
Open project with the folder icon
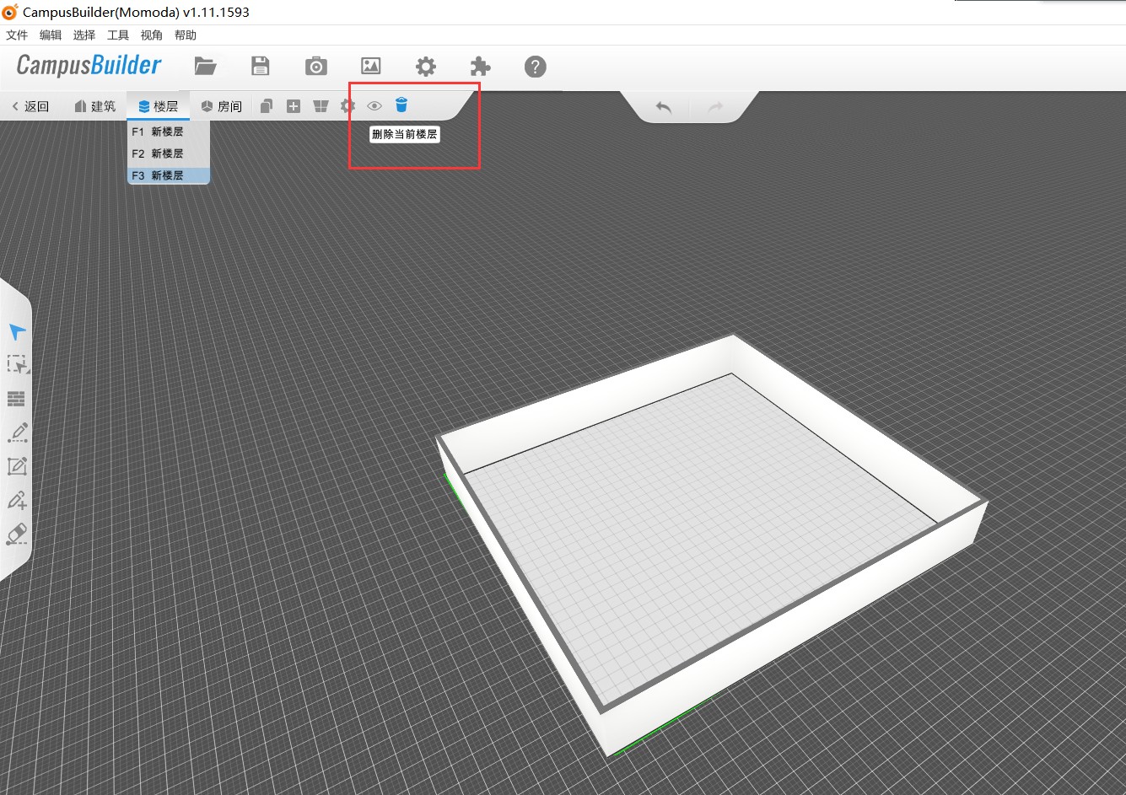(x=205, y=66)
